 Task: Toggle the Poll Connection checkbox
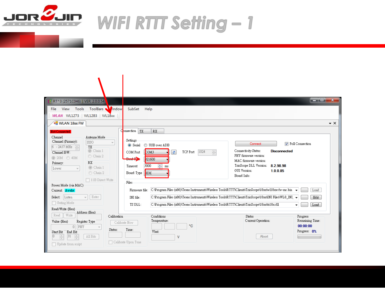[x=287, y=144]
